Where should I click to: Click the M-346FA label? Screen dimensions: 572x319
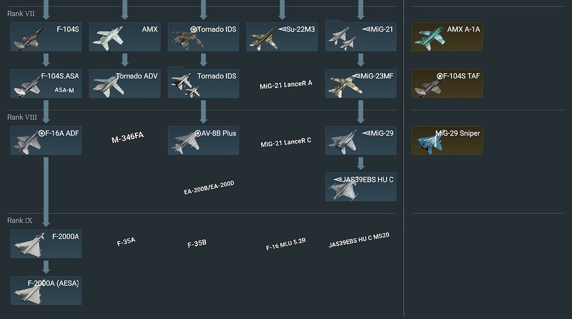[x=128, y=137]
